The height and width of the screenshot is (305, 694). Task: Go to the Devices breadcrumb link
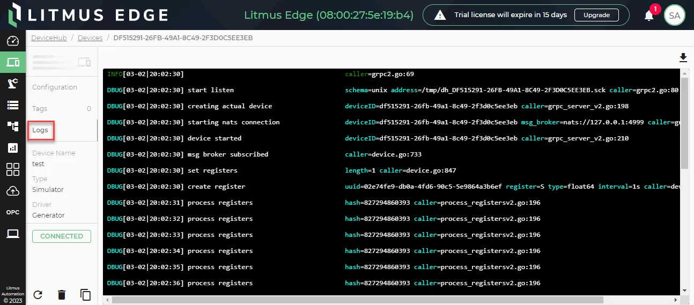tap(90, 38)
